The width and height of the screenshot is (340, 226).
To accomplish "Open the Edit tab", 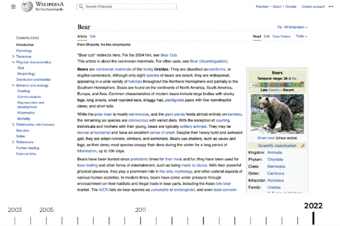I will coord(267,37).
